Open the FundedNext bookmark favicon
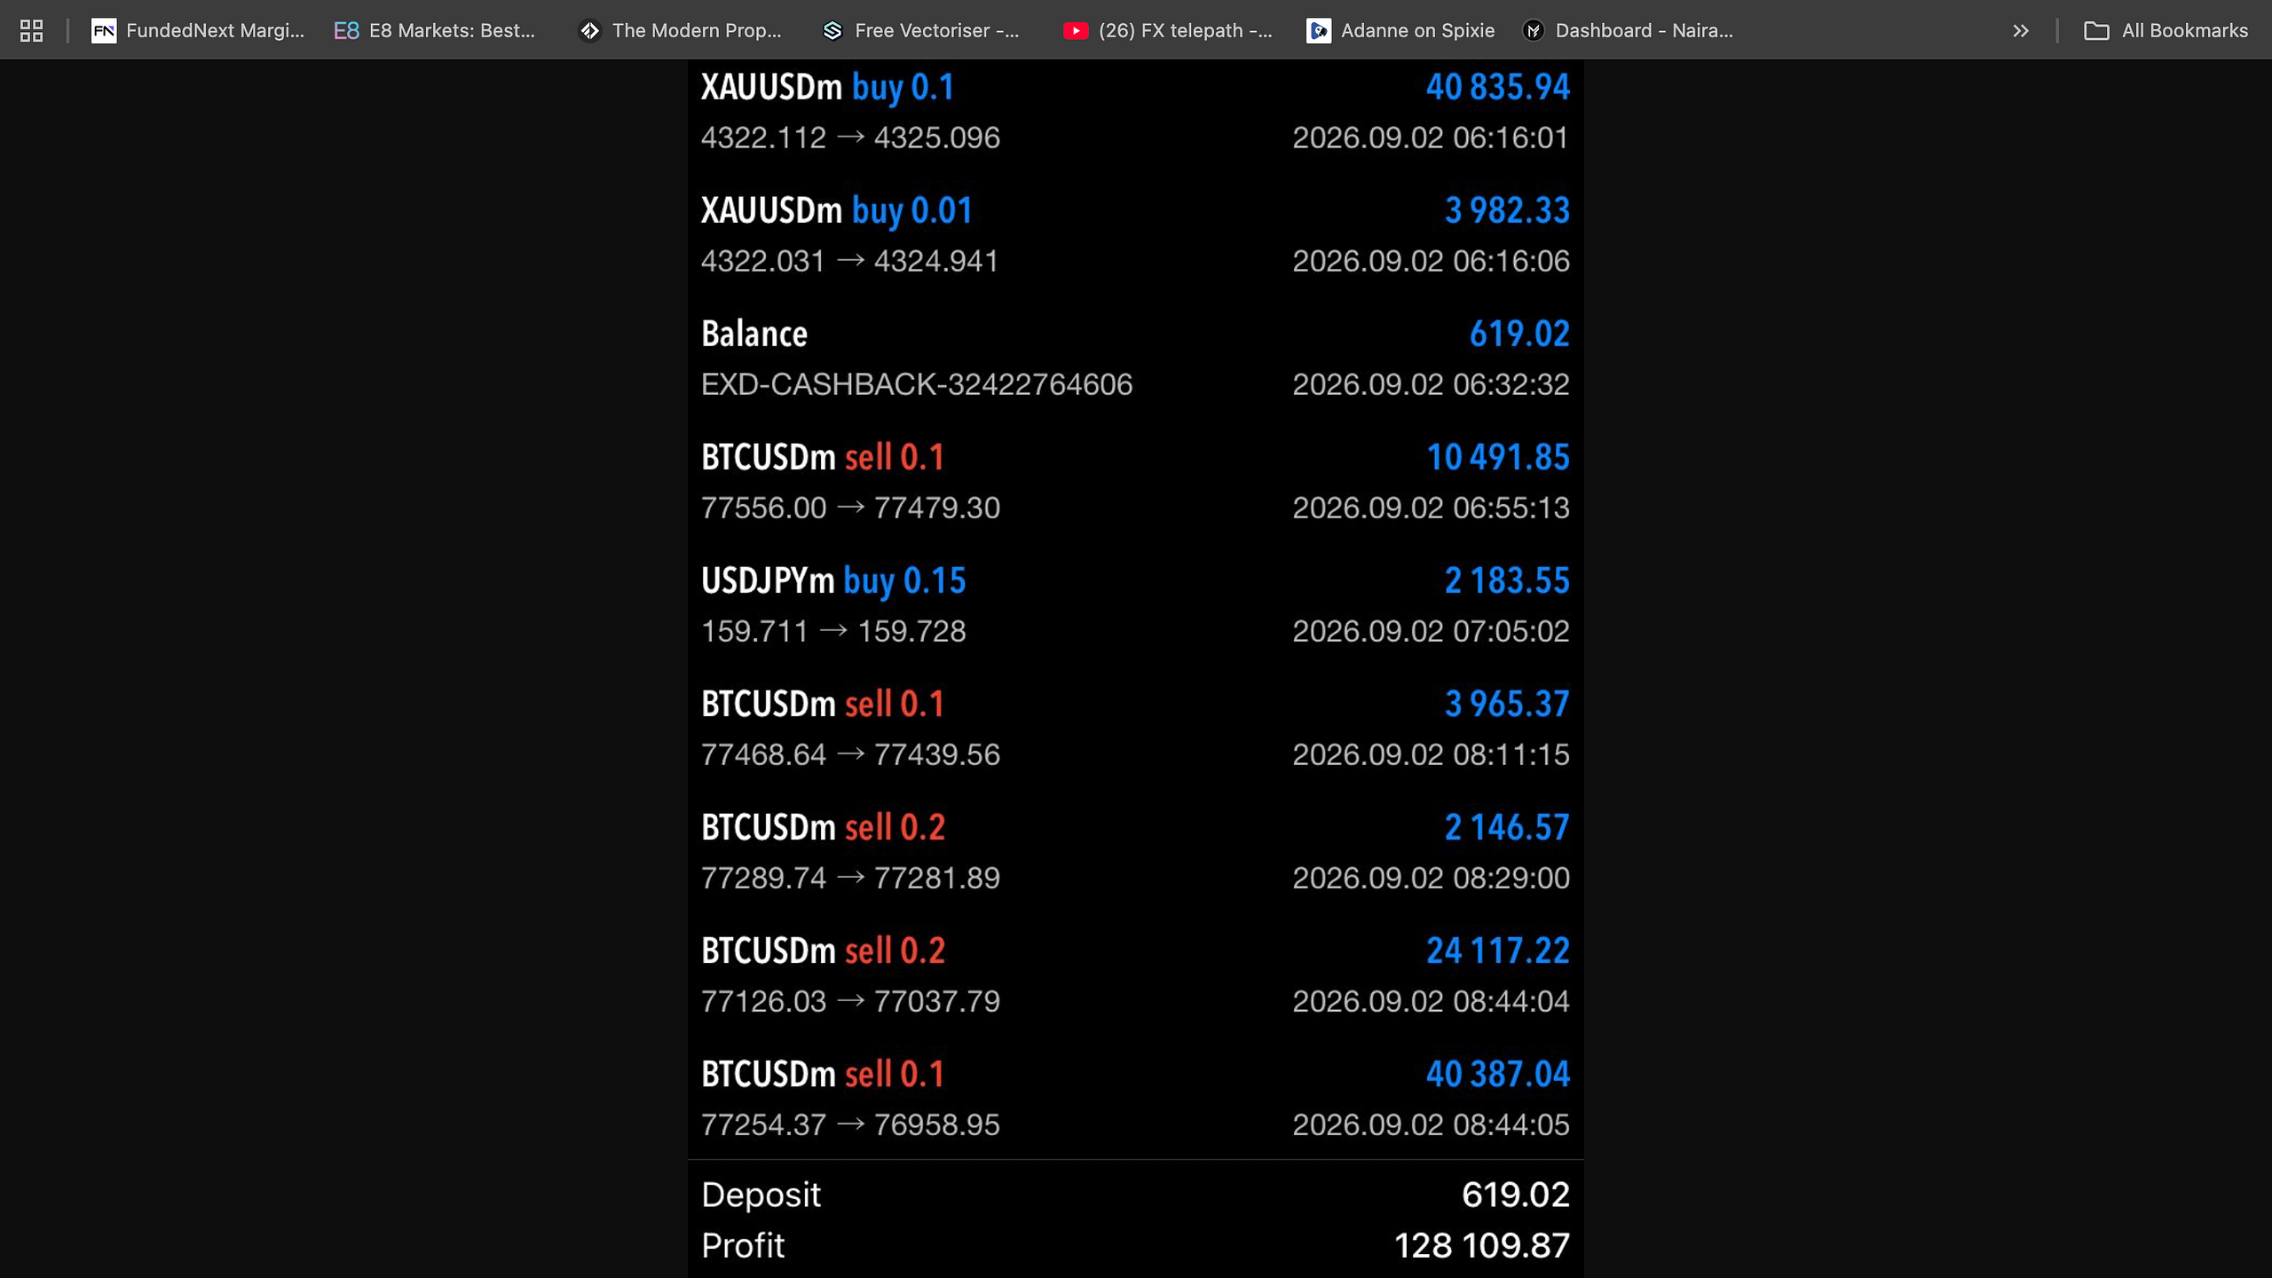 [x=104, y=30]
